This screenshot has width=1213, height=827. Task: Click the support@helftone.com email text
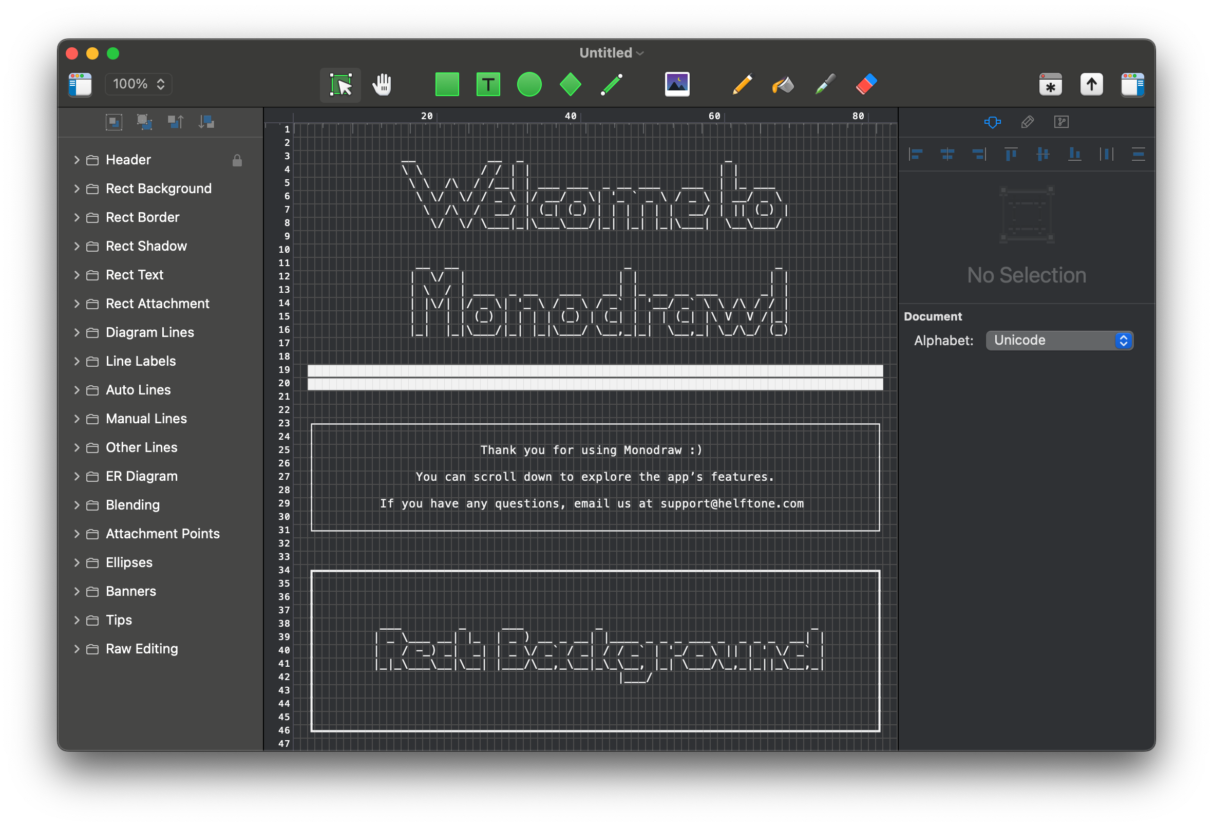coord(732,503)
